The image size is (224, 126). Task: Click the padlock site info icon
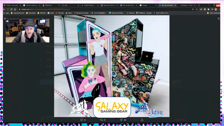point(20,9)
